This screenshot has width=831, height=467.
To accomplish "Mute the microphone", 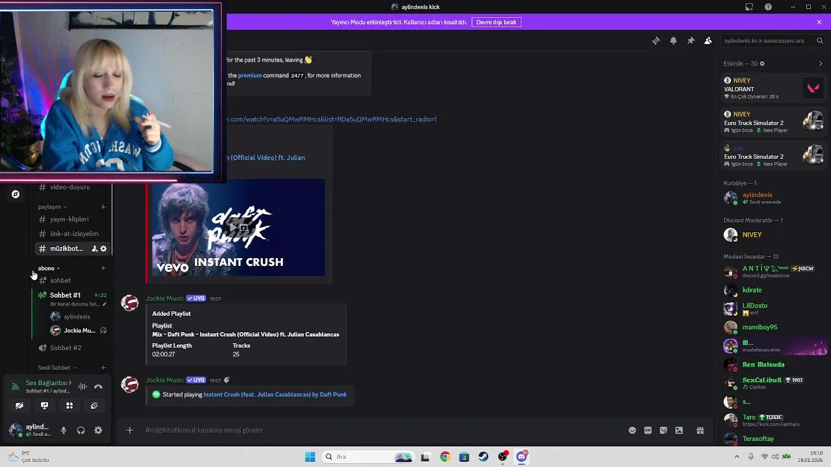I will pos(63,430).
